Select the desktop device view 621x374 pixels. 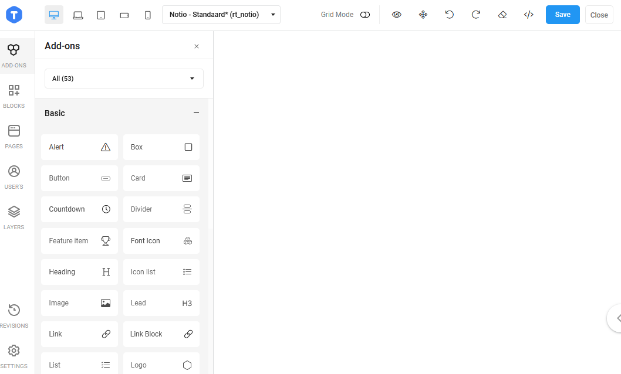tap(54, 15)
